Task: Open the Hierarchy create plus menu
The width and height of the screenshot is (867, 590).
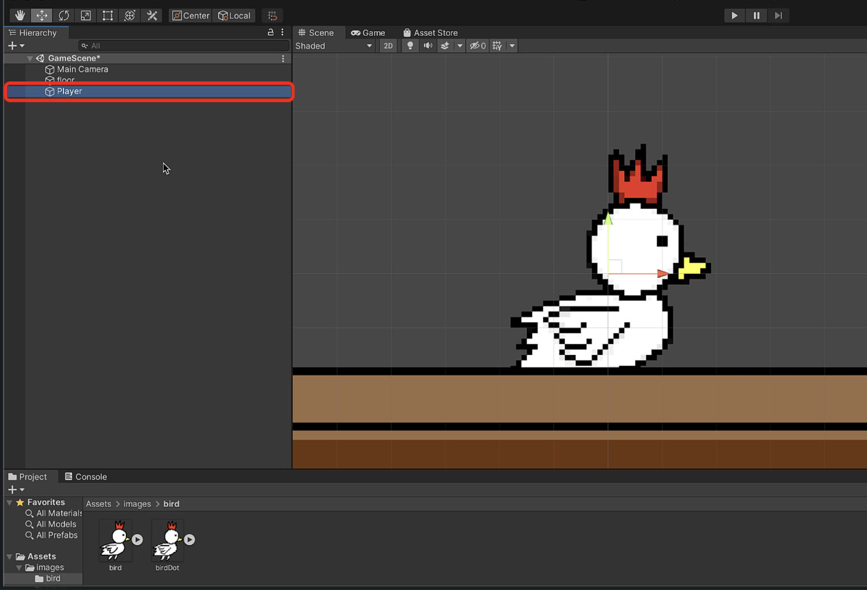Action: 16,46
